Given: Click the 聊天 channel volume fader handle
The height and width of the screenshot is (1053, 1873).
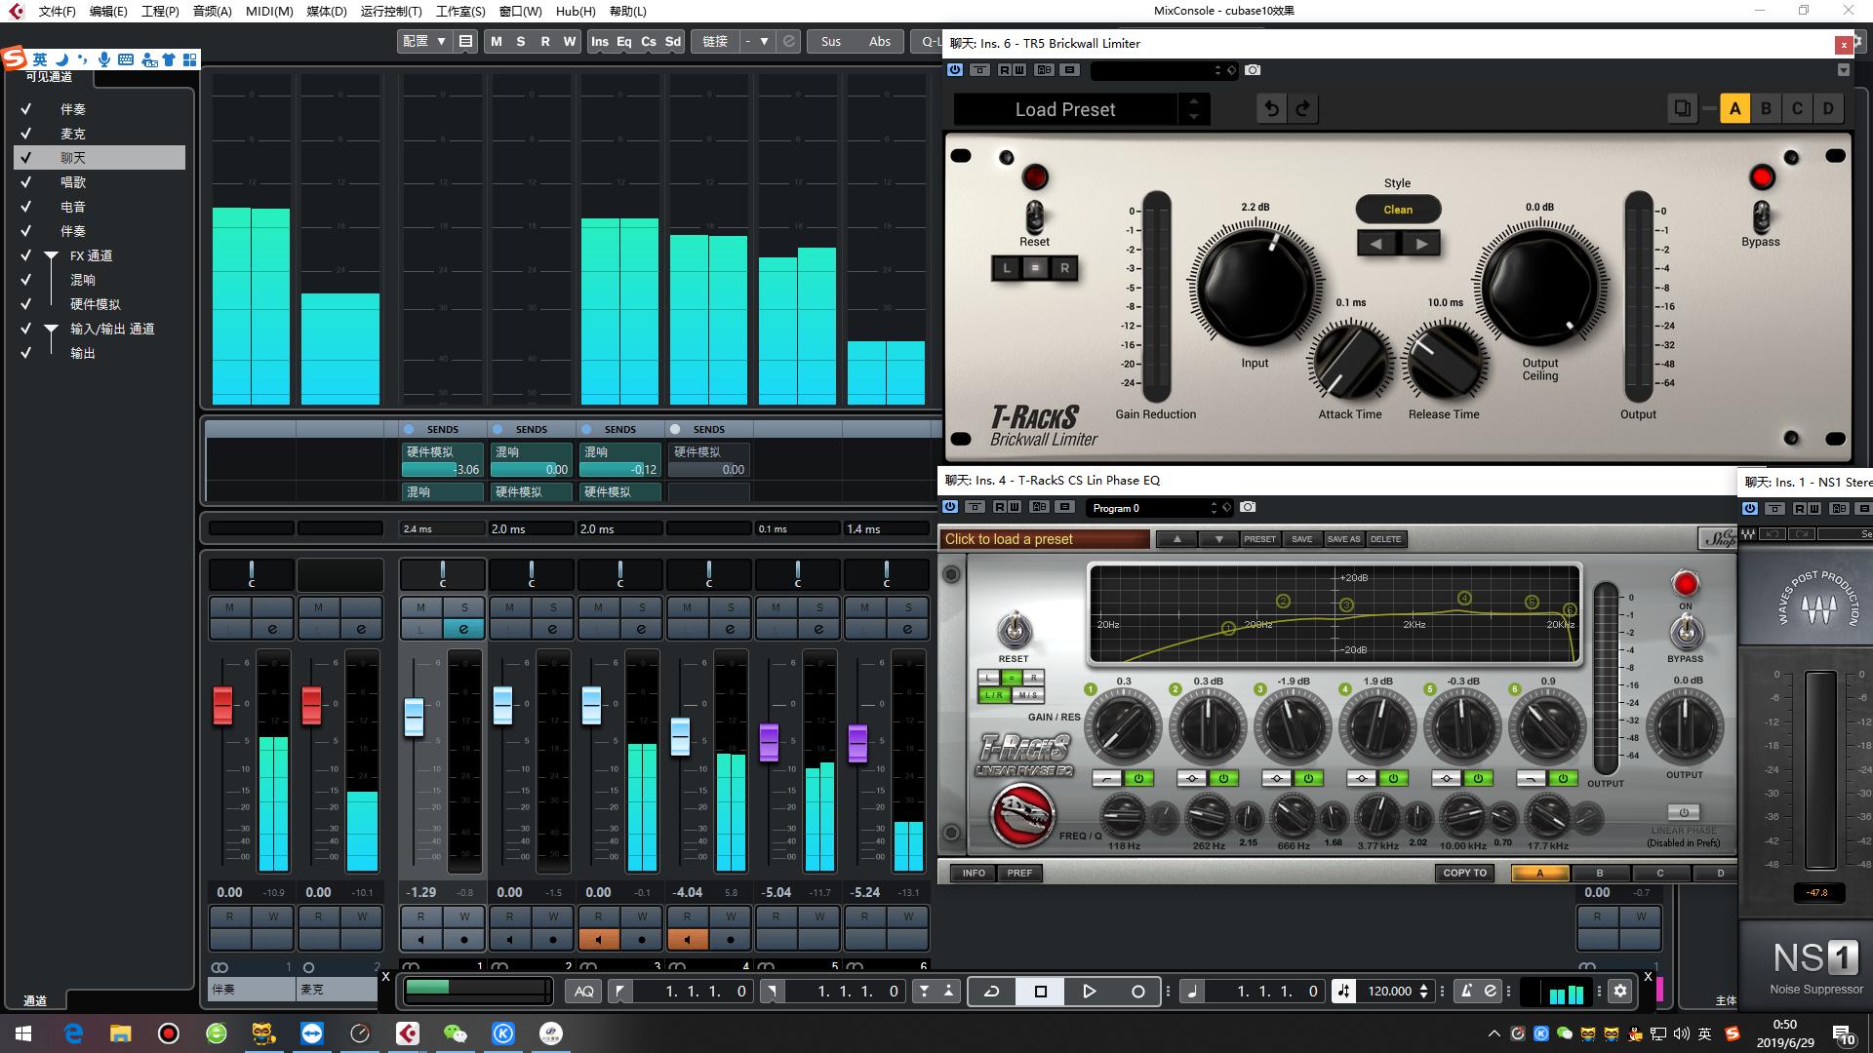Looking at the screenshot, I should point(414,717).
